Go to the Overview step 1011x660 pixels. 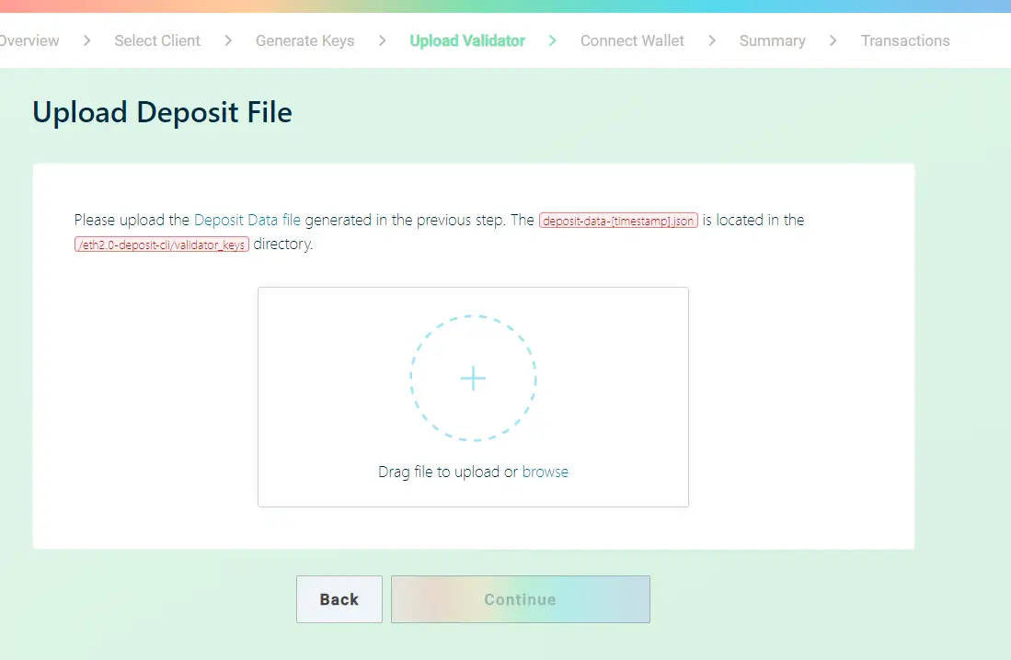point(29,40)
